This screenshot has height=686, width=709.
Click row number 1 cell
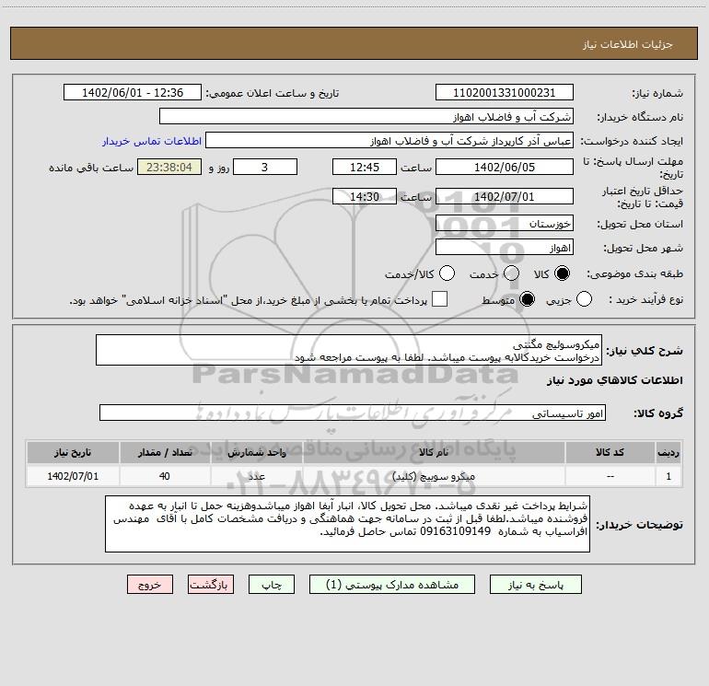[x=668, y=476]
